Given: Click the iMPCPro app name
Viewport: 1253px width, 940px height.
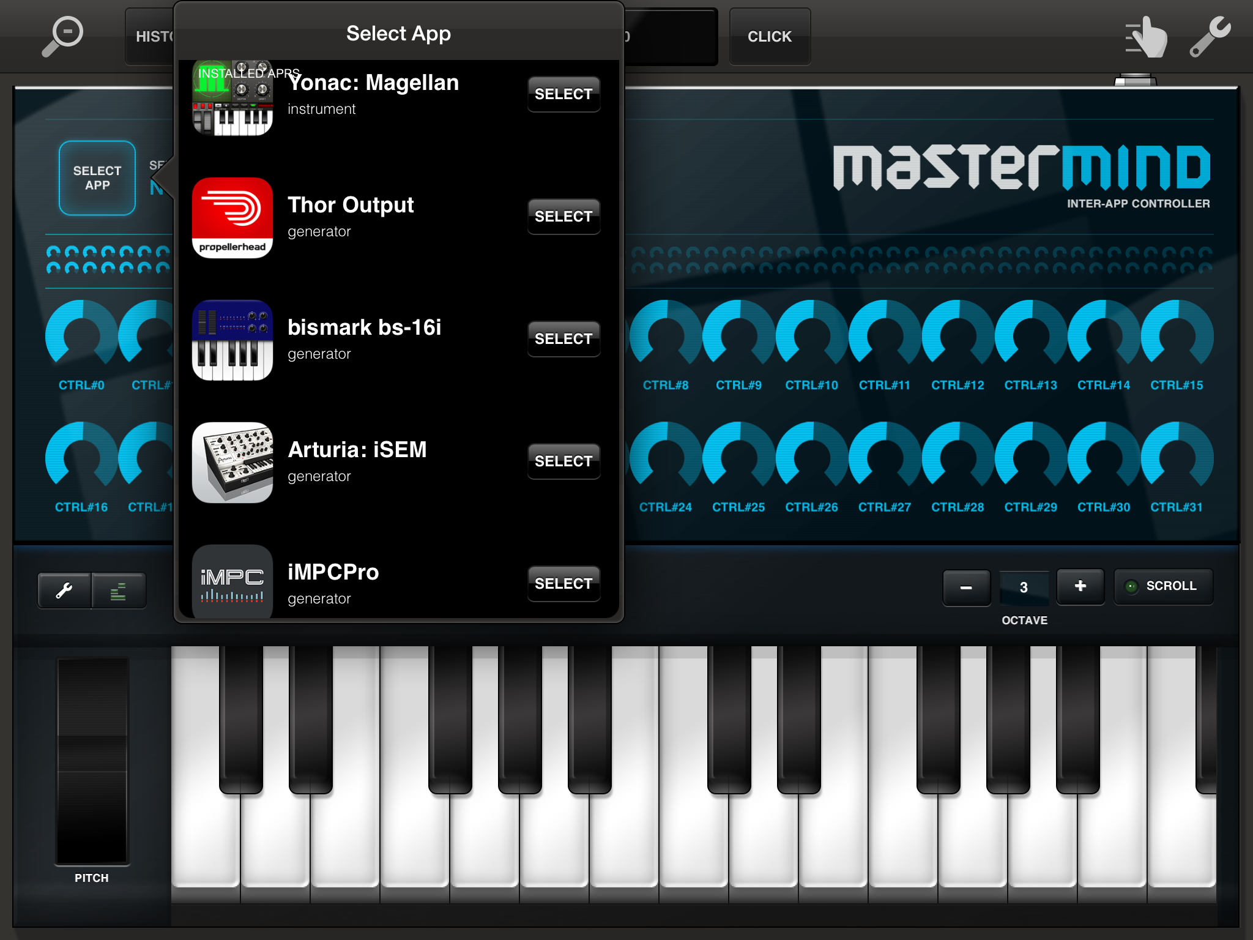Looking at the screenshot, I should point(333,572).
